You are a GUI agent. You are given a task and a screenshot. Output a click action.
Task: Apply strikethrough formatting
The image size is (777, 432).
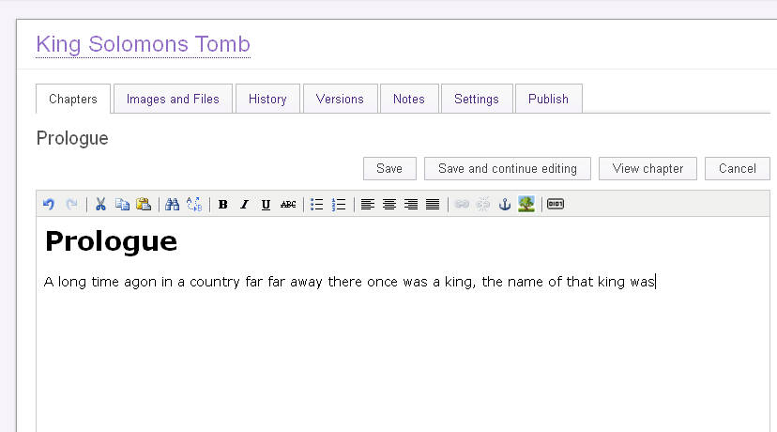click(x=288, y=204)
